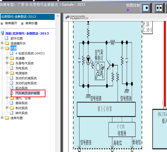Click the page icon of 发动机控制系统
The width and height of the screenshot is (167, 152).
(12, 83)
